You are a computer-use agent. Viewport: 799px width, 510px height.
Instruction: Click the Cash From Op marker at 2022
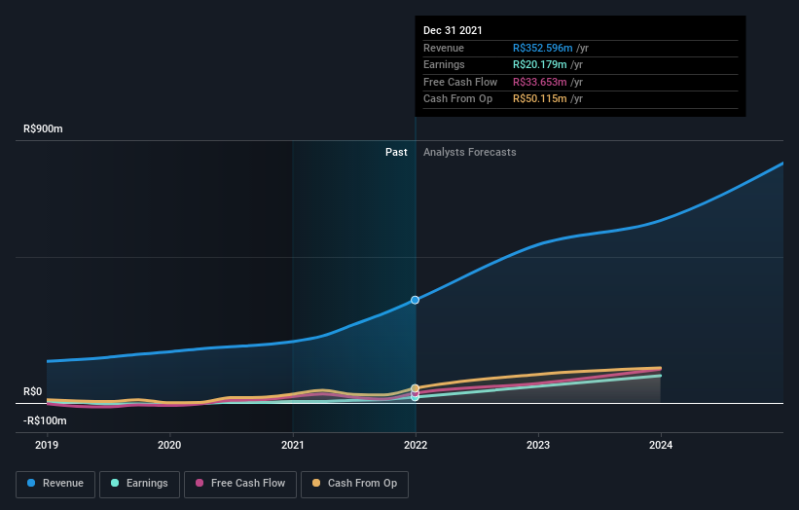[x=416, y=388]
